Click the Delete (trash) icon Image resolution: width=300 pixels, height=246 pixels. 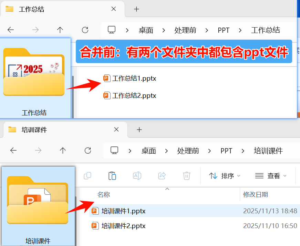pos(187,176)
